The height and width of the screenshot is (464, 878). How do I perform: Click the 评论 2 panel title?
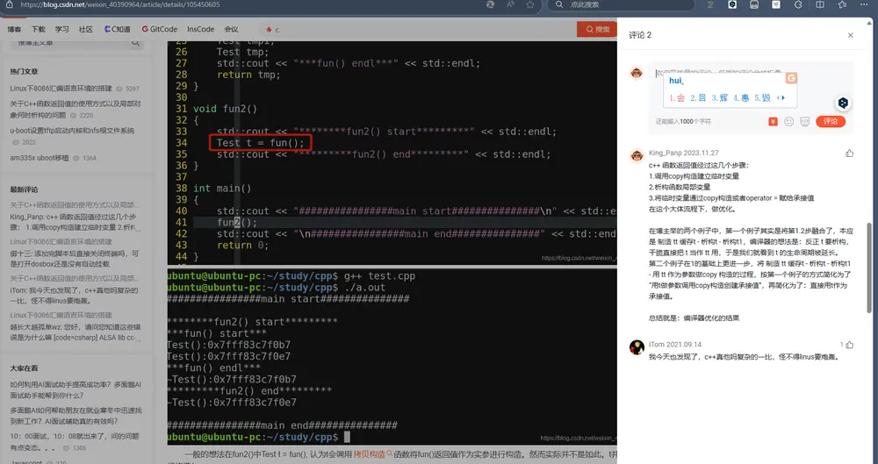coord(640,35)
